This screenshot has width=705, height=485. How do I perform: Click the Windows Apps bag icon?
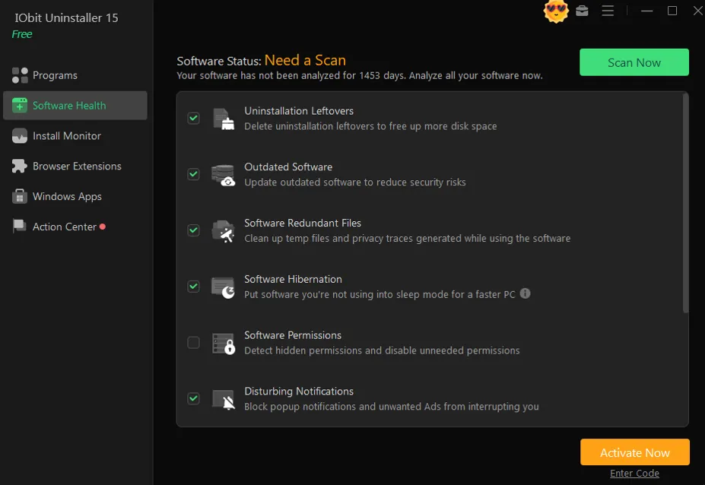[x=20, y=196]
